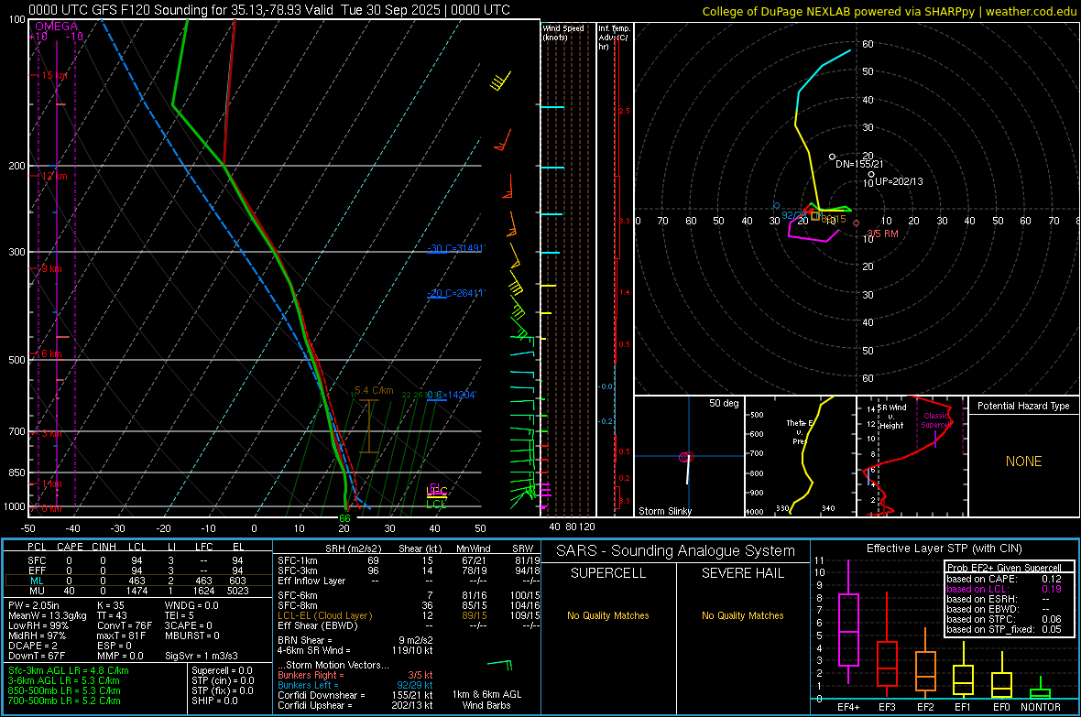Select the SFC parcel row
Screen dimensions: 1081x717
138,560
